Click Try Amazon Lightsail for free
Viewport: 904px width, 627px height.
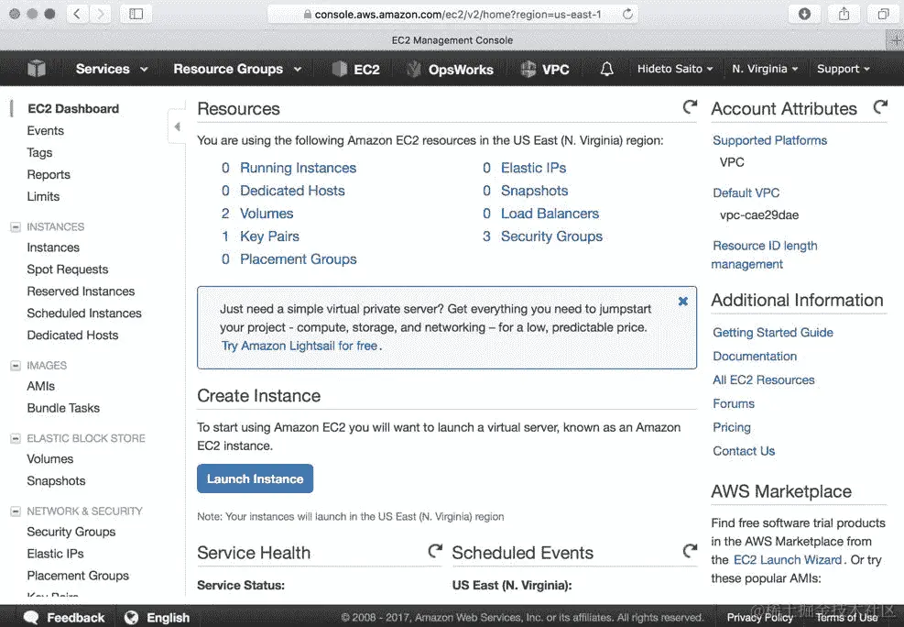pos(300,346)
